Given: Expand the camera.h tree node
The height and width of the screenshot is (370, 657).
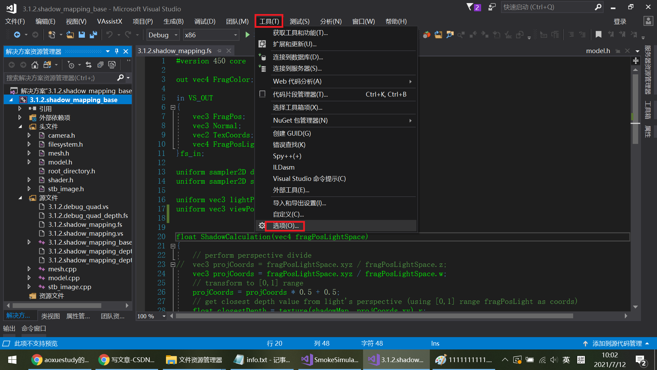Looking at the screenshot, I should (29, 135).
